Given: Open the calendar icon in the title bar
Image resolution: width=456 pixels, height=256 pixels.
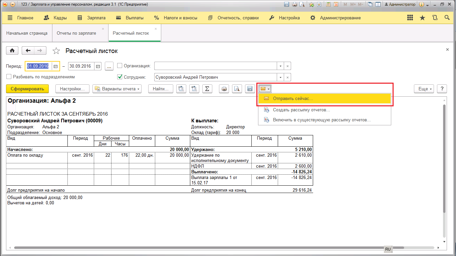Looking at the screenshot, I should (336, 4).
